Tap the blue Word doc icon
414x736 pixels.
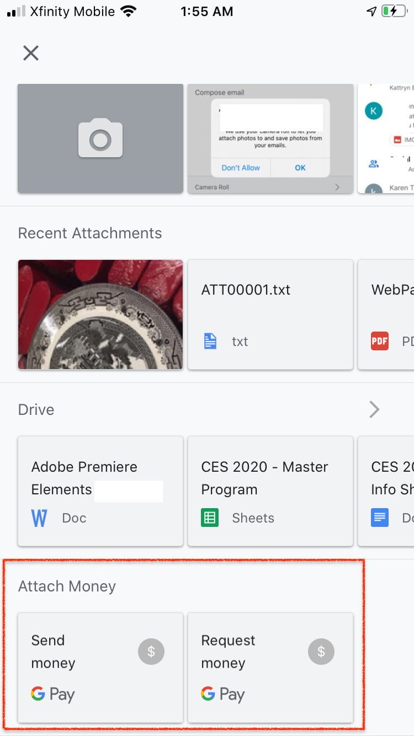point(39,518)
